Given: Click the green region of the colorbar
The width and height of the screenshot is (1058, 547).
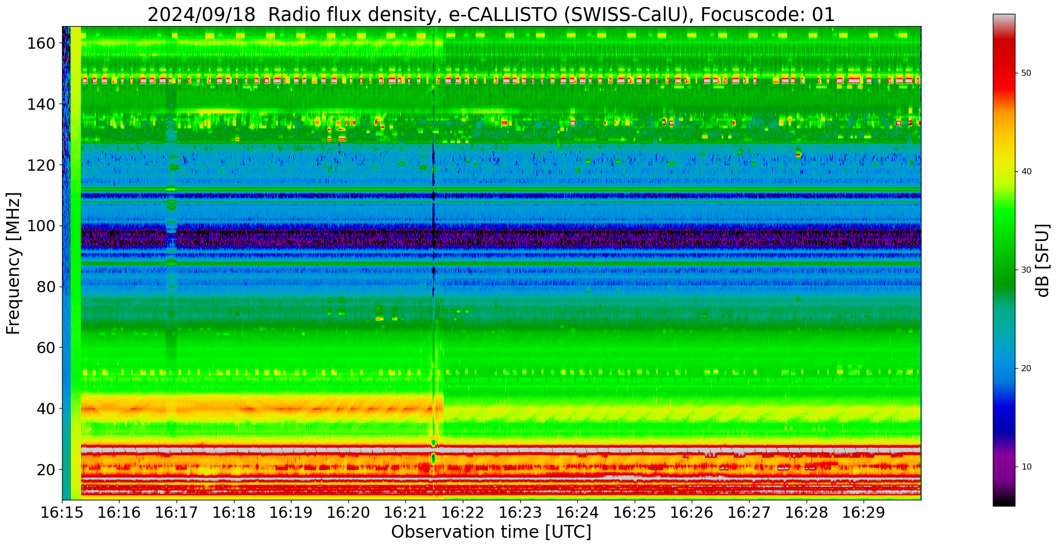Looking at the screenshot, I should click(1004, 246).
